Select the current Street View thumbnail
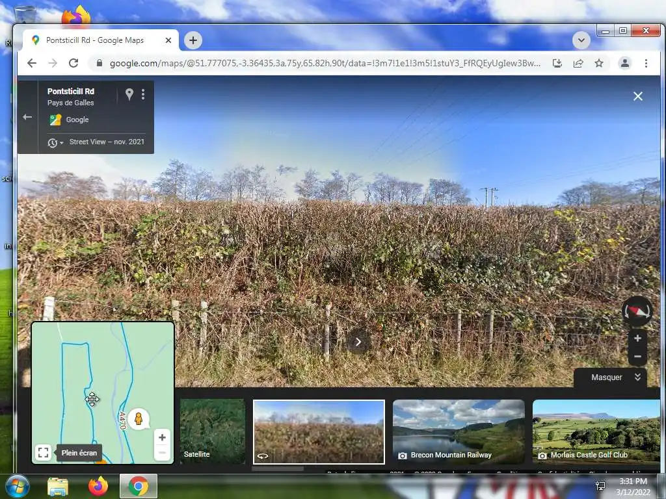Screen dimensions: 666x499 (x=319, y=432)
